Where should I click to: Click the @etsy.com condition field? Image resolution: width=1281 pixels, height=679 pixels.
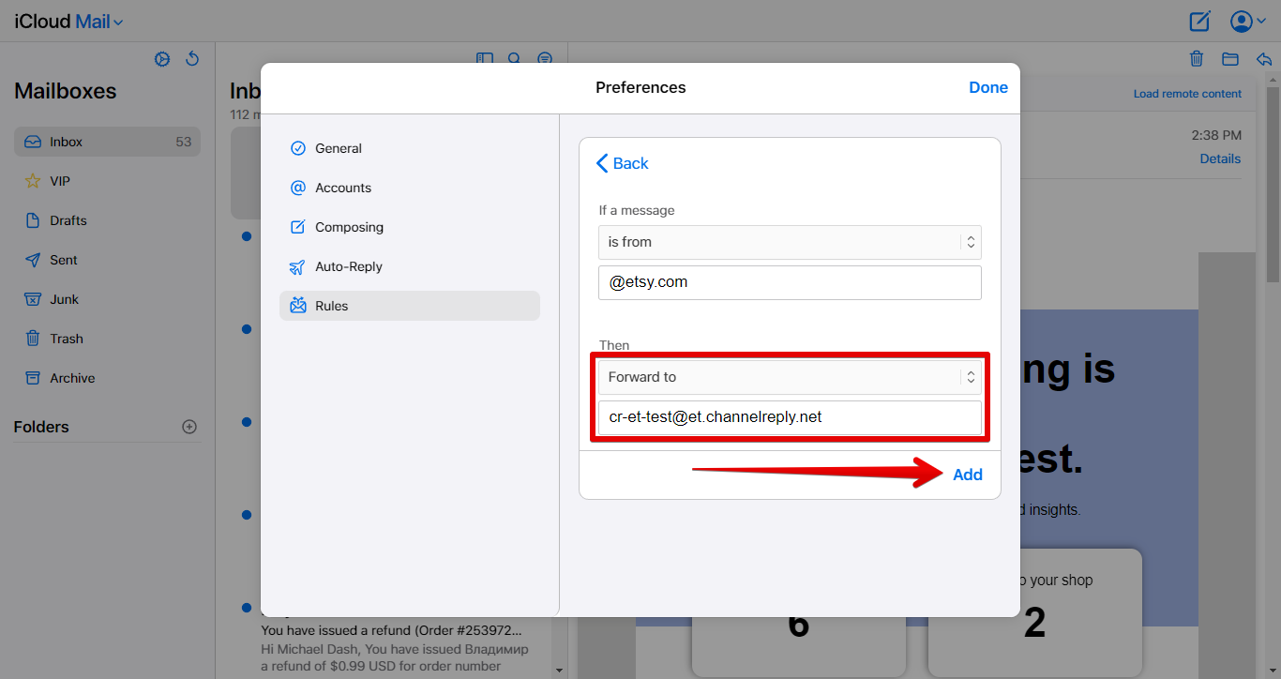(x=790, y=282)
